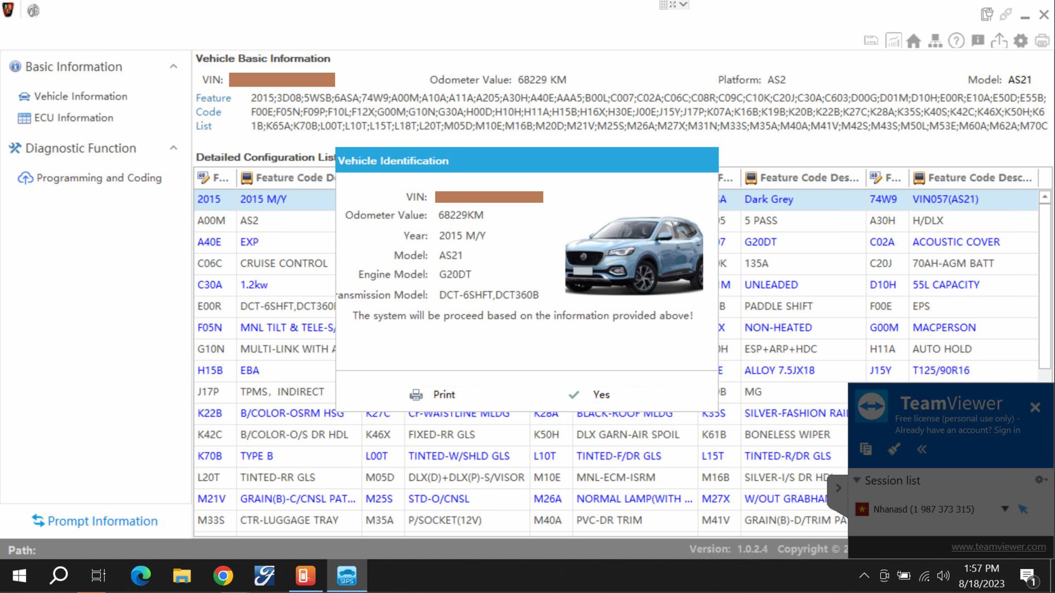Click the copy documents icon near window controls

pyautogui.click(x=986, y=14)
